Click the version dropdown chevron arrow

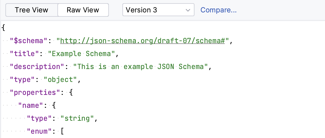coord(188,10)
